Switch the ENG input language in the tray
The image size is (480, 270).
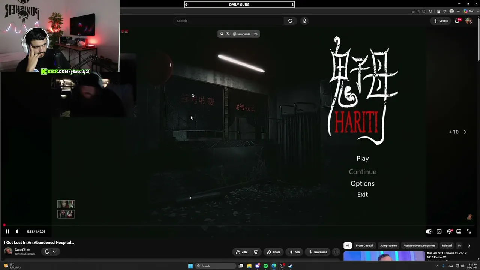[x=450, y=266]
